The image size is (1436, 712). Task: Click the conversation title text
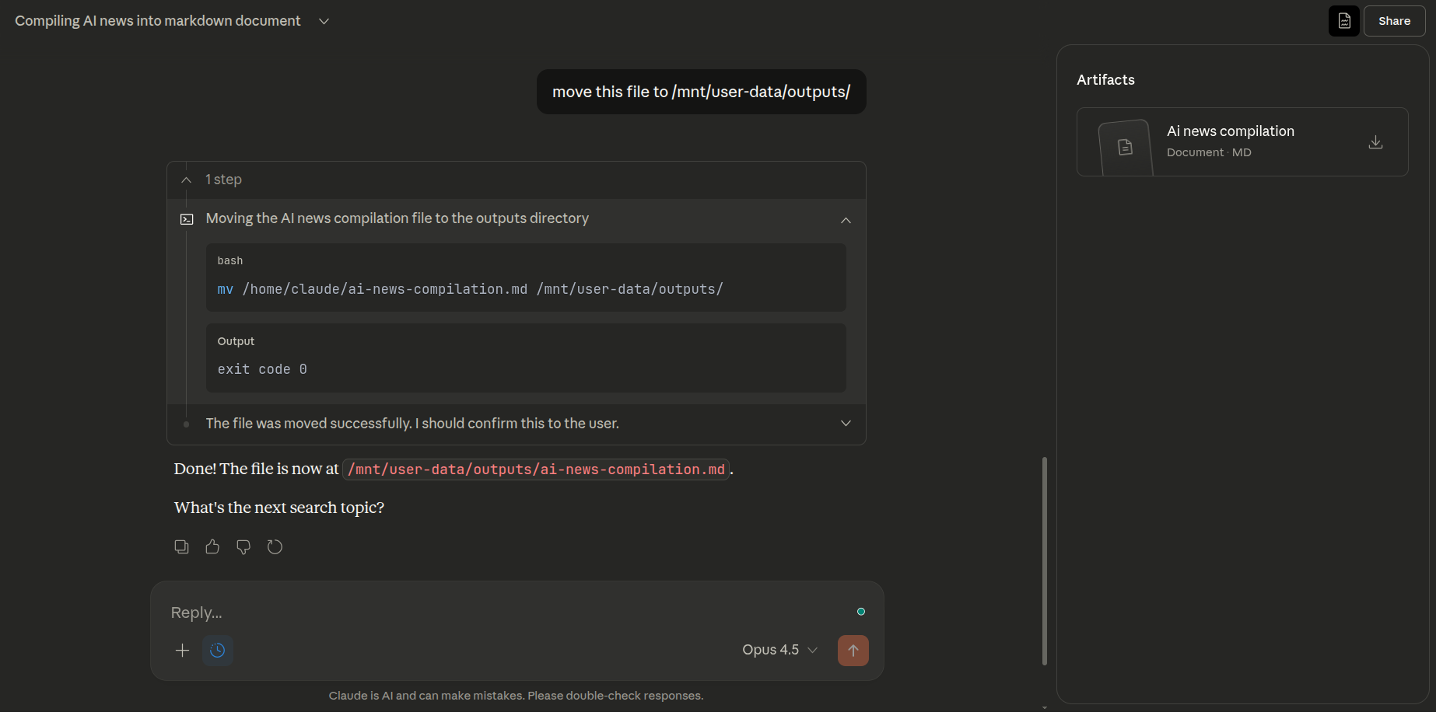(x=158, y=21)
